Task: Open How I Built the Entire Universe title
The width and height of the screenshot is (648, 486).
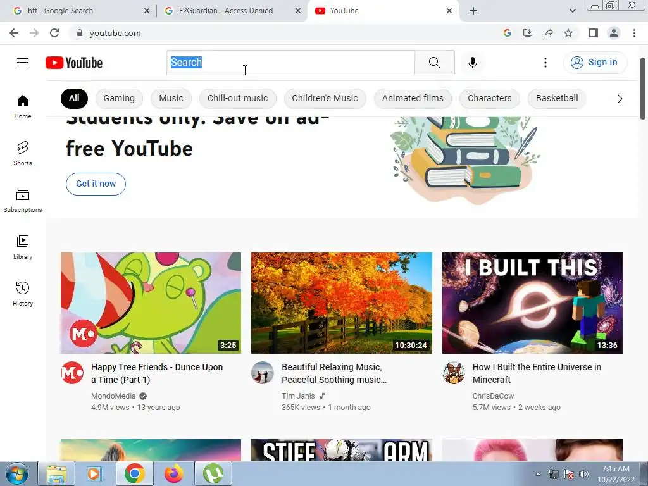Action: (537, 373)
